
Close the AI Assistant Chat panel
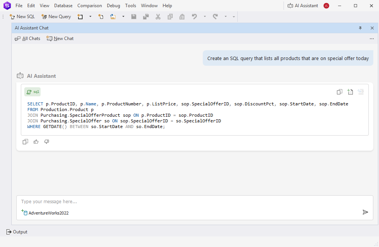[x=372, y=28]
